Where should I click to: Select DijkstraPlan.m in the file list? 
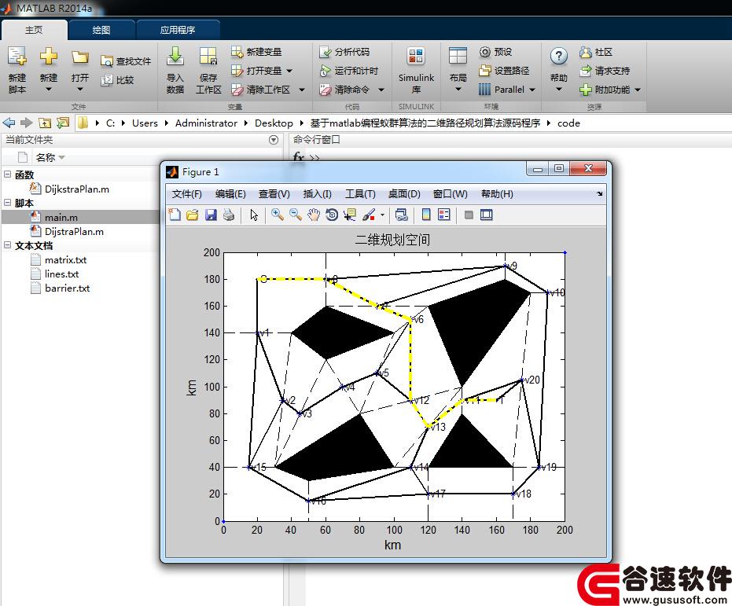point(77,189)
